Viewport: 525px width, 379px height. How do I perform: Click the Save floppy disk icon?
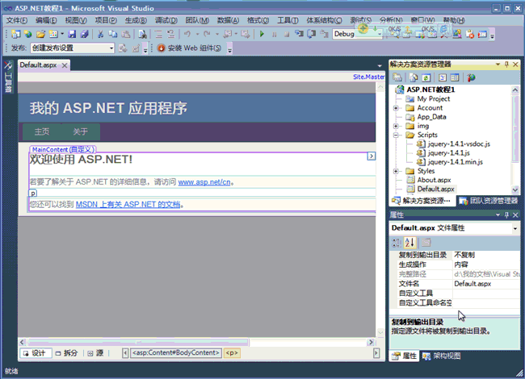click(x=72, y=34)
